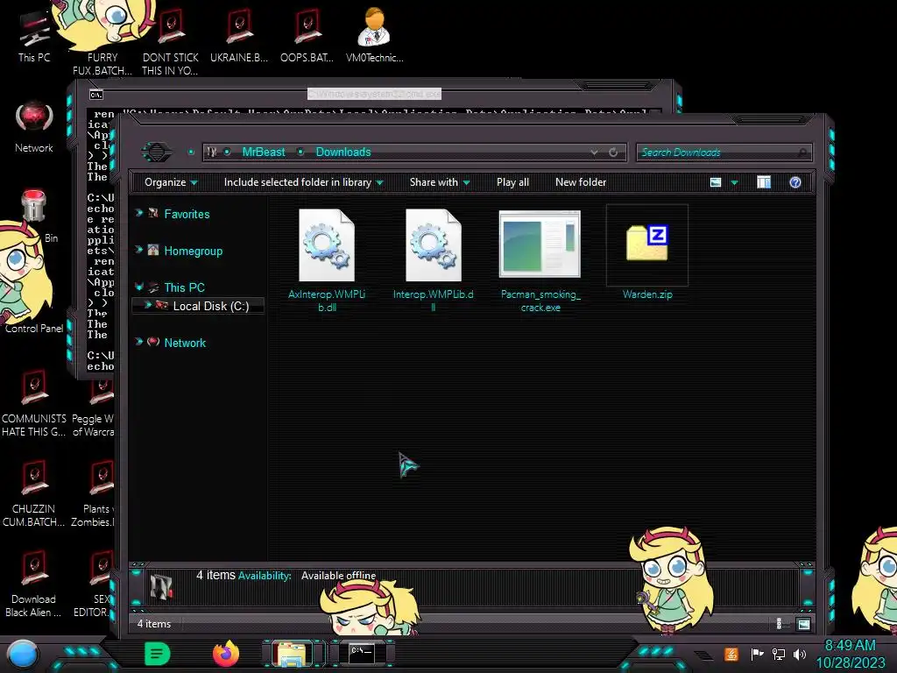Open the view options dropdown arrow
Viewport: 897px width, 673px height.
[735, 182]
